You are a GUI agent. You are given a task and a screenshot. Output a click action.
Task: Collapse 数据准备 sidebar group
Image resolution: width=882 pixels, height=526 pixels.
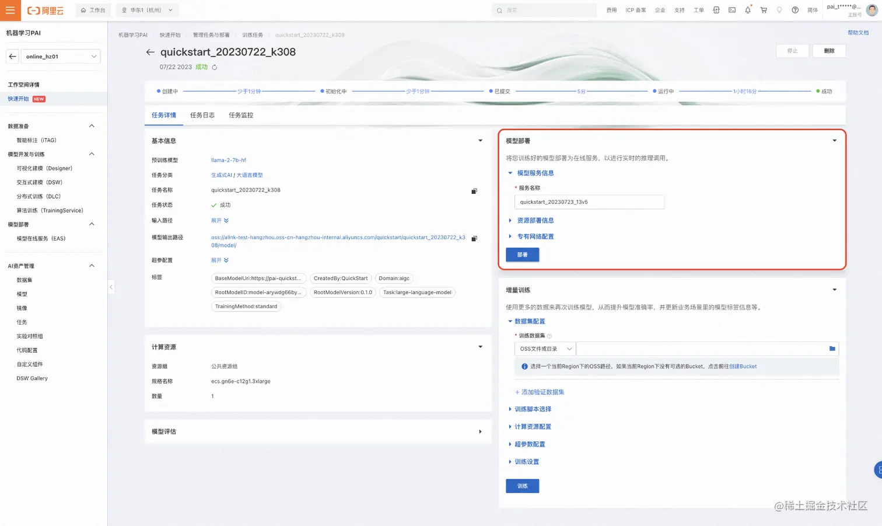pyautogui.click(x=92, y=126)
